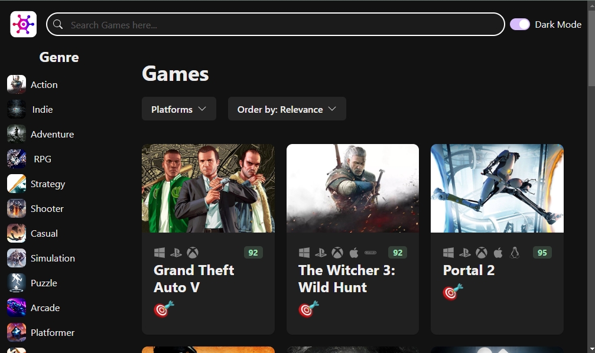The height and width of the screenshot is (353, 595).
Task: Click the Platformer genre thumbnail icon
Action: (x=17, y=332)
